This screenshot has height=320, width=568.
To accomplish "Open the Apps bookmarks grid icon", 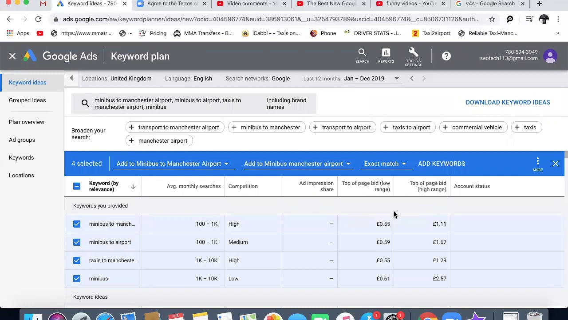I will 10,33.
